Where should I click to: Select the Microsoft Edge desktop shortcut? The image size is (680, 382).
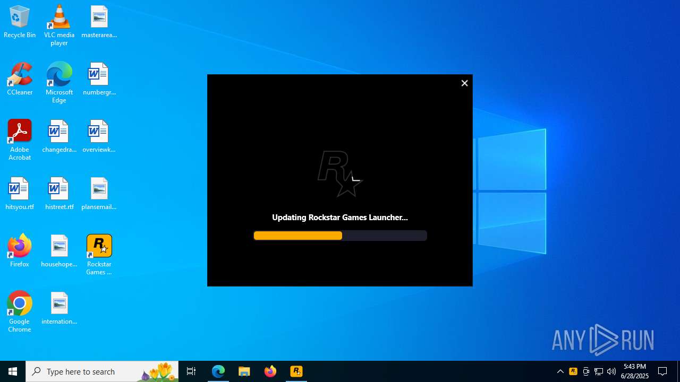coord(59,83)
